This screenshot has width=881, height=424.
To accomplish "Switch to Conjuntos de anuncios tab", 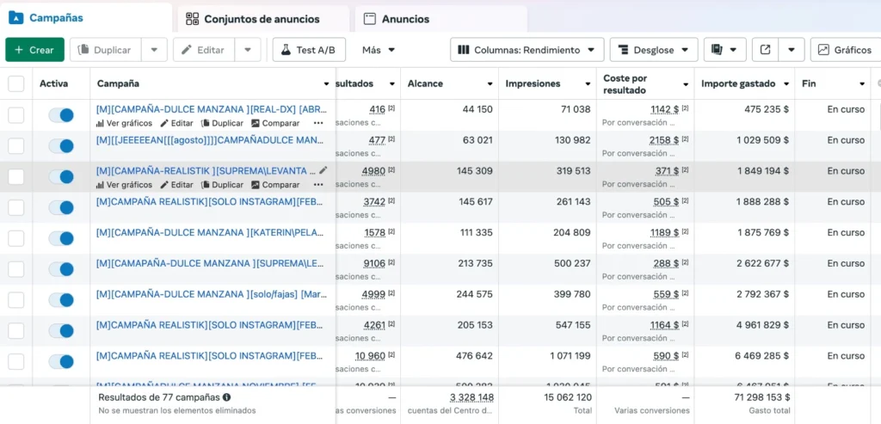I will coord(262,19).
